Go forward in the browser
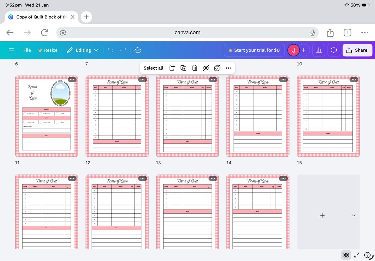The width and height of the screenshot is (375, 261). click(27, 32)
